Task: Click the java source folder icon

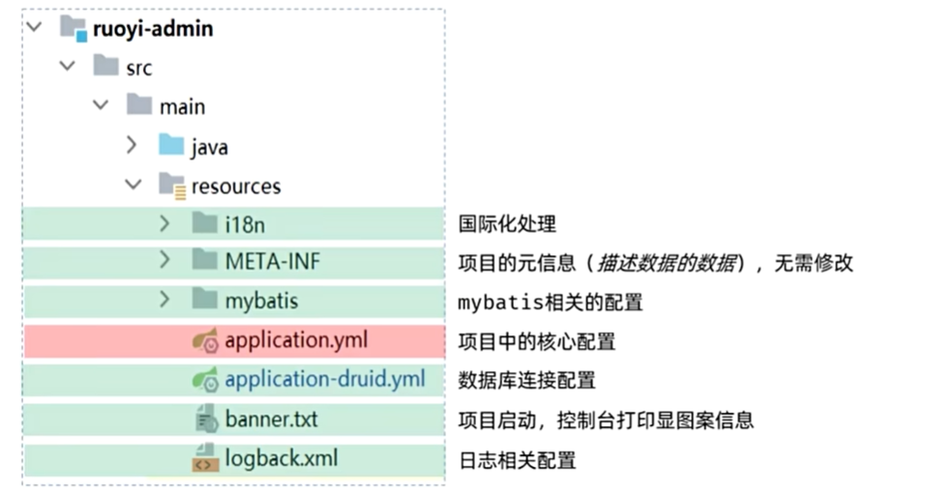Action: (171, 146)
